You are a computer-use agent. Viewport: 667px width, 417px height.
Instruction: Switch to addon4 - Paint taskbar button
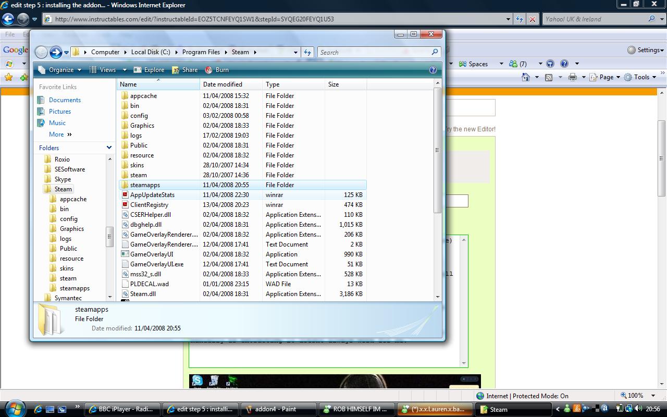(x=278, y=409)
